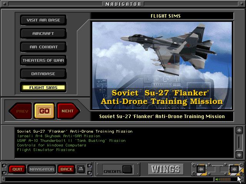The width and height of the screenshot is (246, 184).
Task: Select USAF A-10 Thunderbolt II mission
Action: pos(71,141)
